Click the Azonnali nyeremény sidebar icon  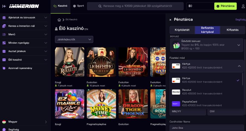point(4,68)
